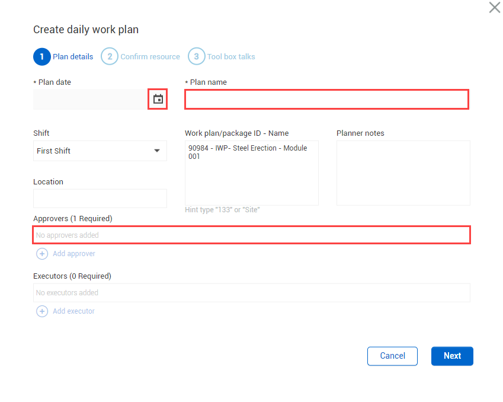Image resolution: width=503 pixels, height=402 pixels.
Task: Go to the Tool box talks step
Action: [231, 57]
